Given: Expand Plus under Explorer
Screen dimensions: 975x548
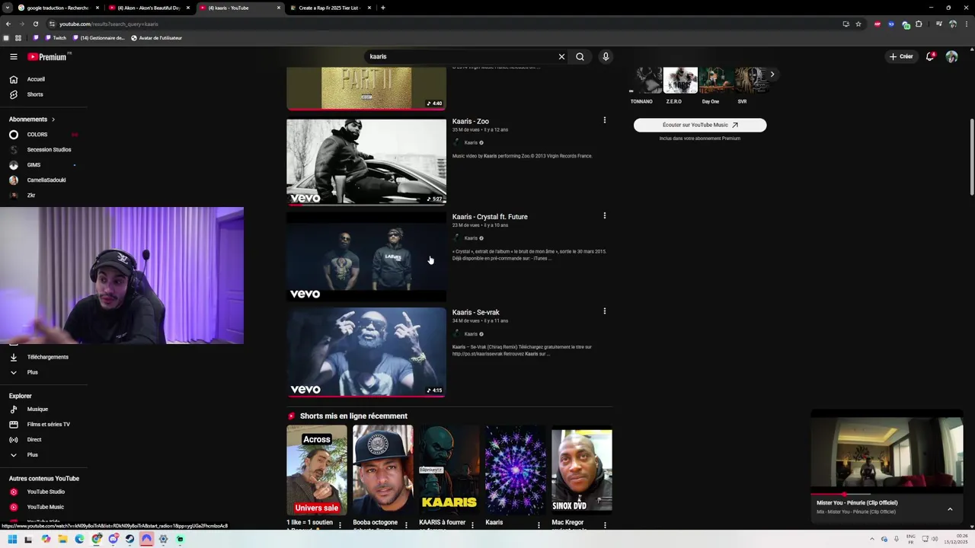Looking at the screenshot, I should click(32, 455).
